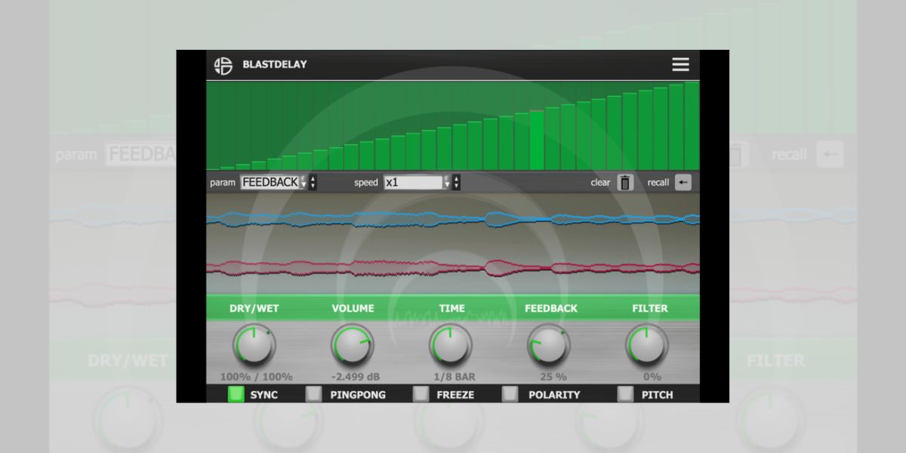The width and height of the screenshot is (906, 453).
Task: Enable the FREEZE toggle
Action: coord(421,394)
